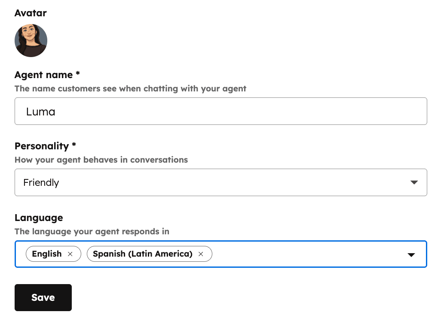Click the Avatar heading
The image size is (447, 321).
31,13
